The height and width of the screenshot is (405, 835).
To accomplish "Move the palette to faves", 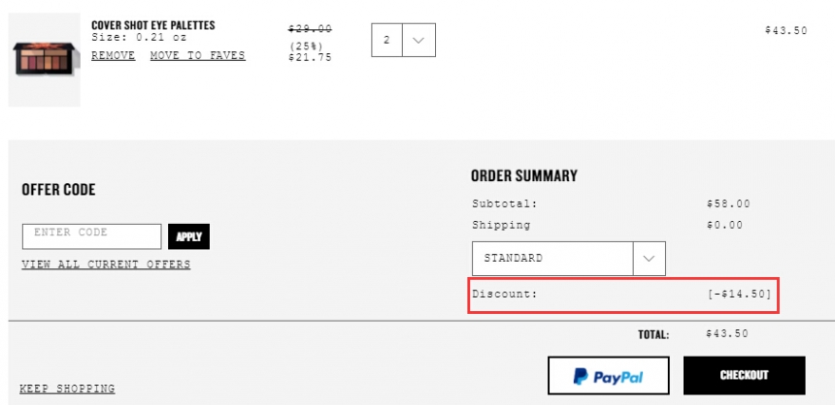I will pos(197,55).
